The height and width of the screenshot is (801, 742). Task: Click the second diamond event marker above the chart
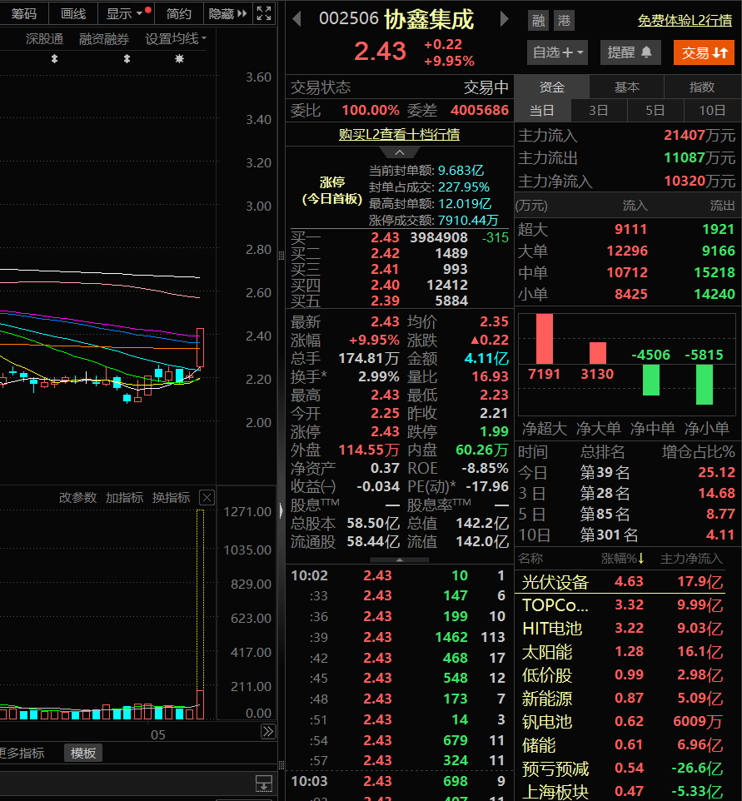[x=127, y=59]
